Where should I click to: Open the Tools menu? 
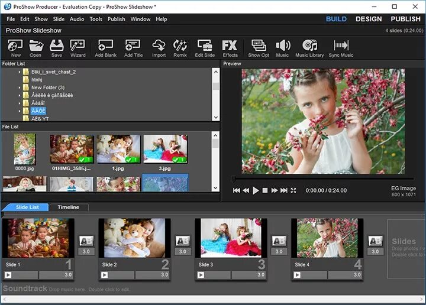coord(96,19)
